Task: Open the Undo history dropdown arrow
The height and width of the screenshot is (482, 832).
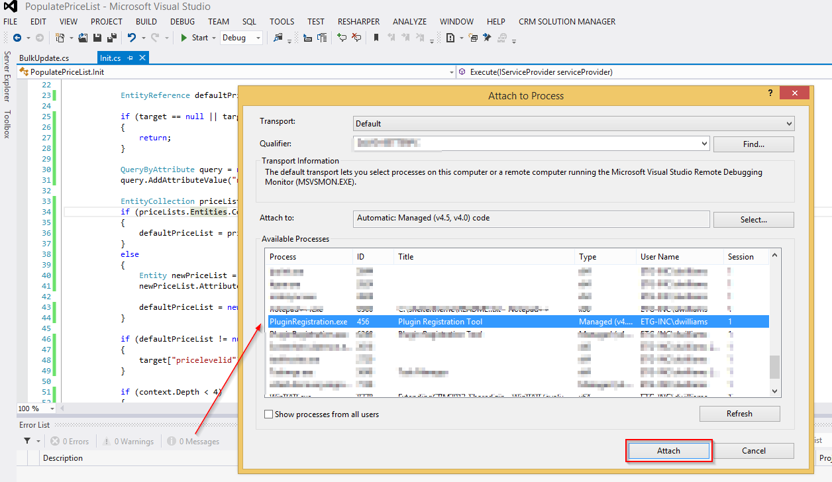Action: point(143,38)
